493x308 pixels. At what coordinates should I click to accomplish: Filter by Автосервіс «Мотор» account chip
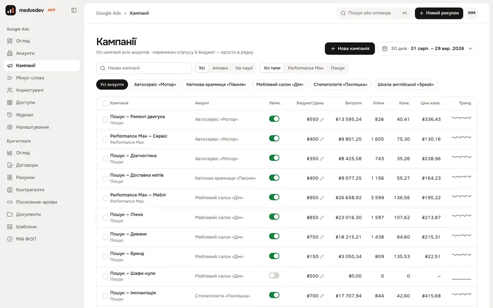point(155,84)
